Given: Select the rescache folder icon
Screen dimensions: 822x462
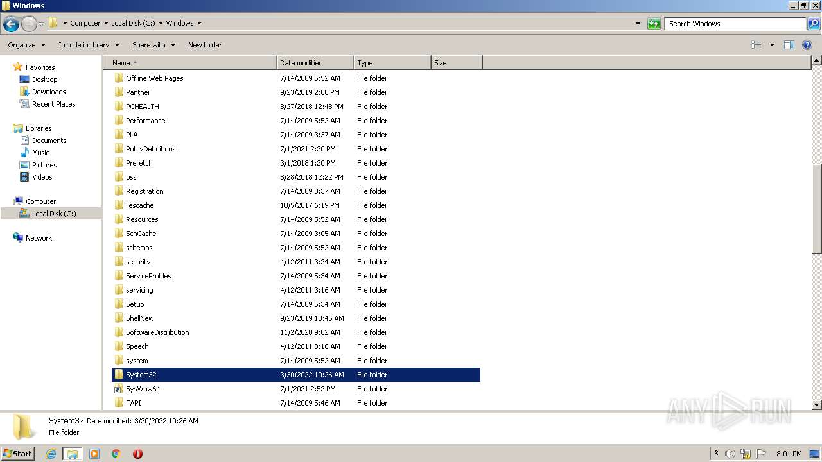Looking at the screenshot, I should (x=119, y=205).
